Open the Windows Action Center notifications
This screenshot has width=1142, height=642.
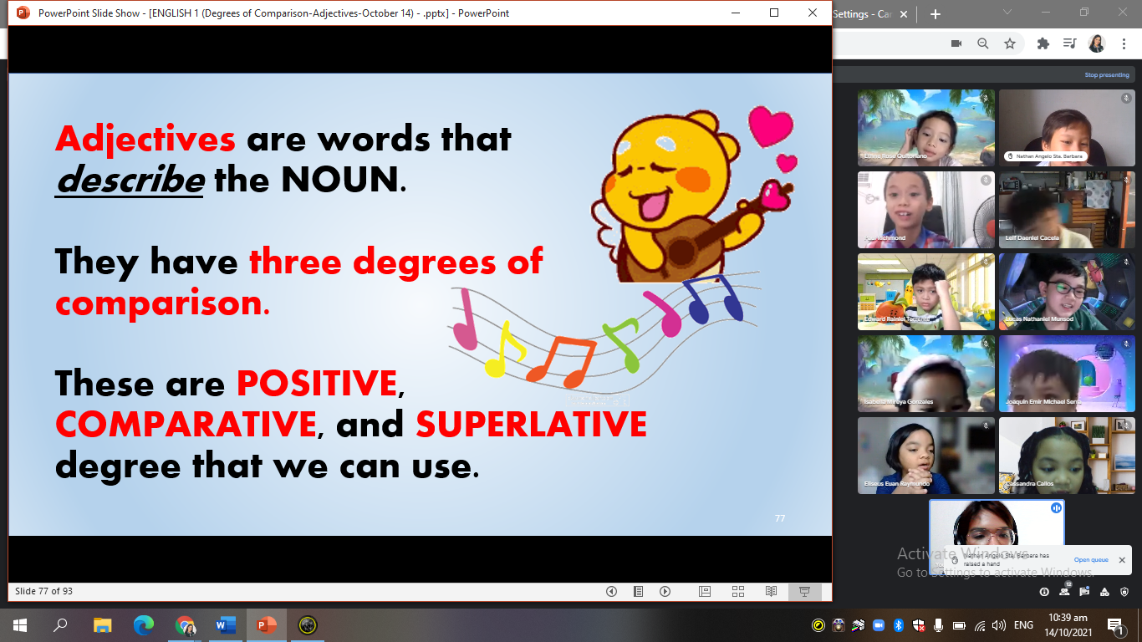pos(1114,625)
